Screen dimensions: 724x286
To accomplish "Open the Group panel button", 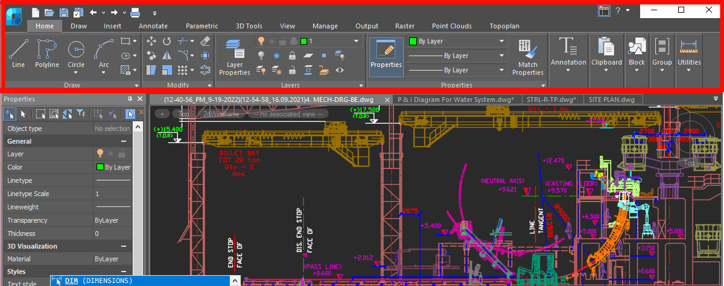I will pyautogui.click(x=662, y=54).
